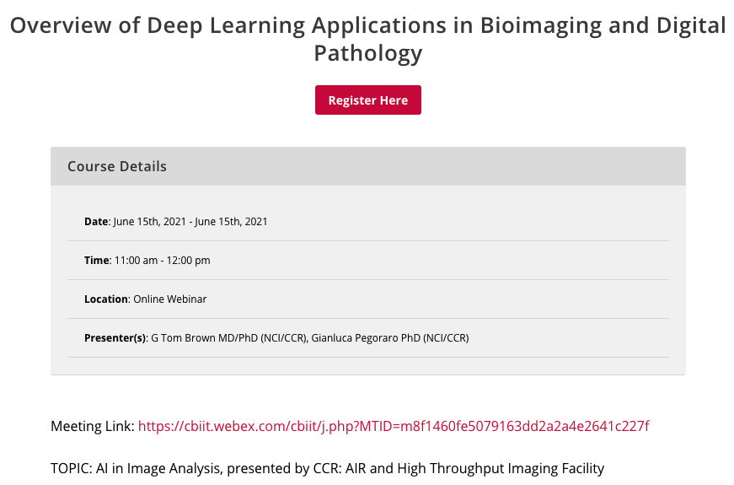Select the Course Details panel header
The height and width of the screenshot is (485, 734).
(x=367, y=166)
